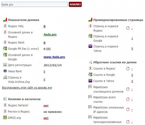Click the Yandex icon beside Основной домен в Яндекс
This screenshot has width=145, height=125.
5,32
